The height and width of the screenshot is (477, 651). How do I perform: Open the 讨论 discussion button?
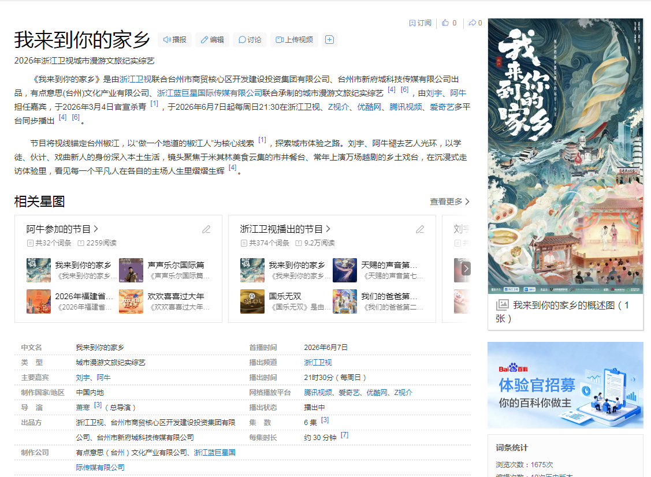(x=250, y=40)
